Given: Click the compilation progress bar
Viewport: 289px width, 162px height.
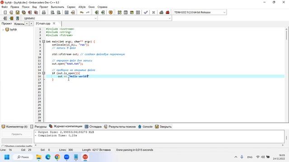Looking at the screenshot, I should [17, 141].
